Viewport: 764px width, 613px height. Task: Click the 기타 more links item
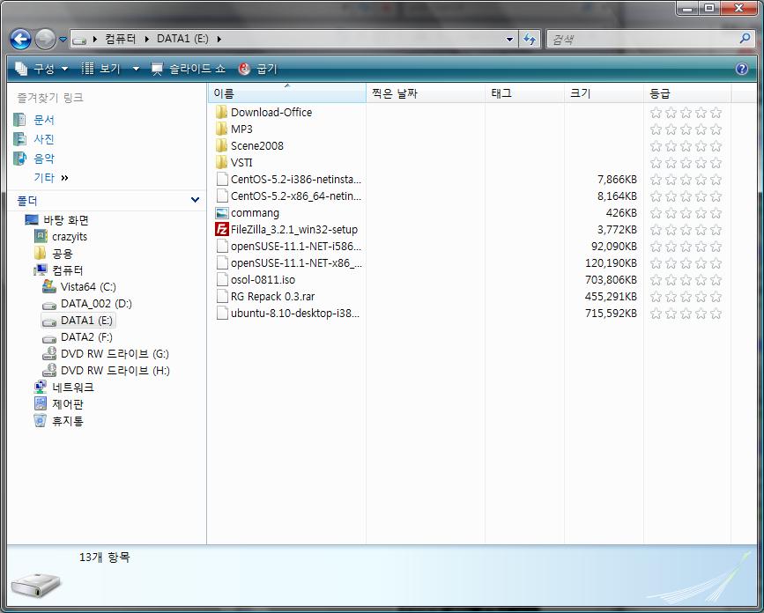pos(51,178)
